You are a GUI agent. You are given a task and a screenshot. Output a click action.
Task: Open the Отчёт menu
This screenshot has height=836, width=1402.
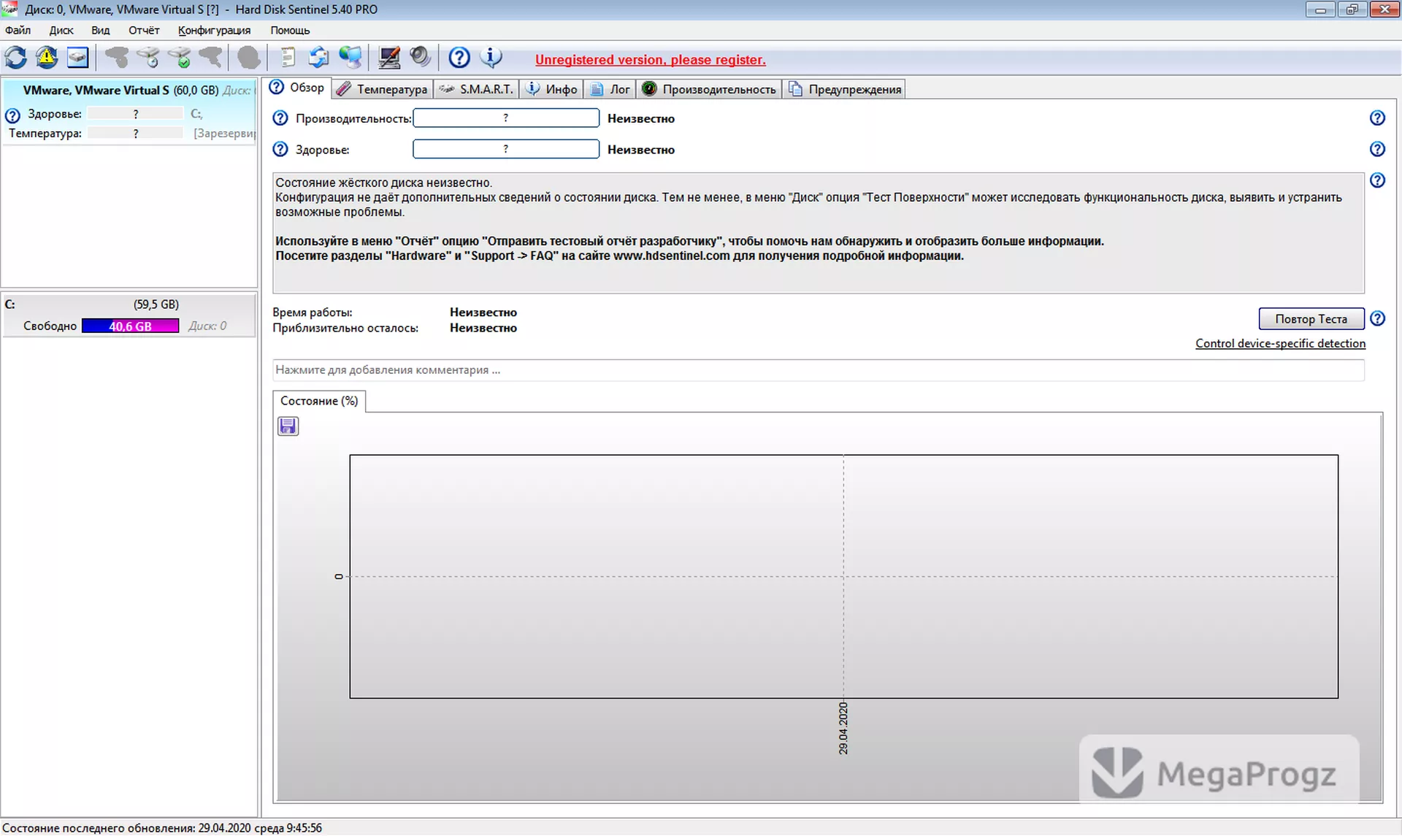144,30
